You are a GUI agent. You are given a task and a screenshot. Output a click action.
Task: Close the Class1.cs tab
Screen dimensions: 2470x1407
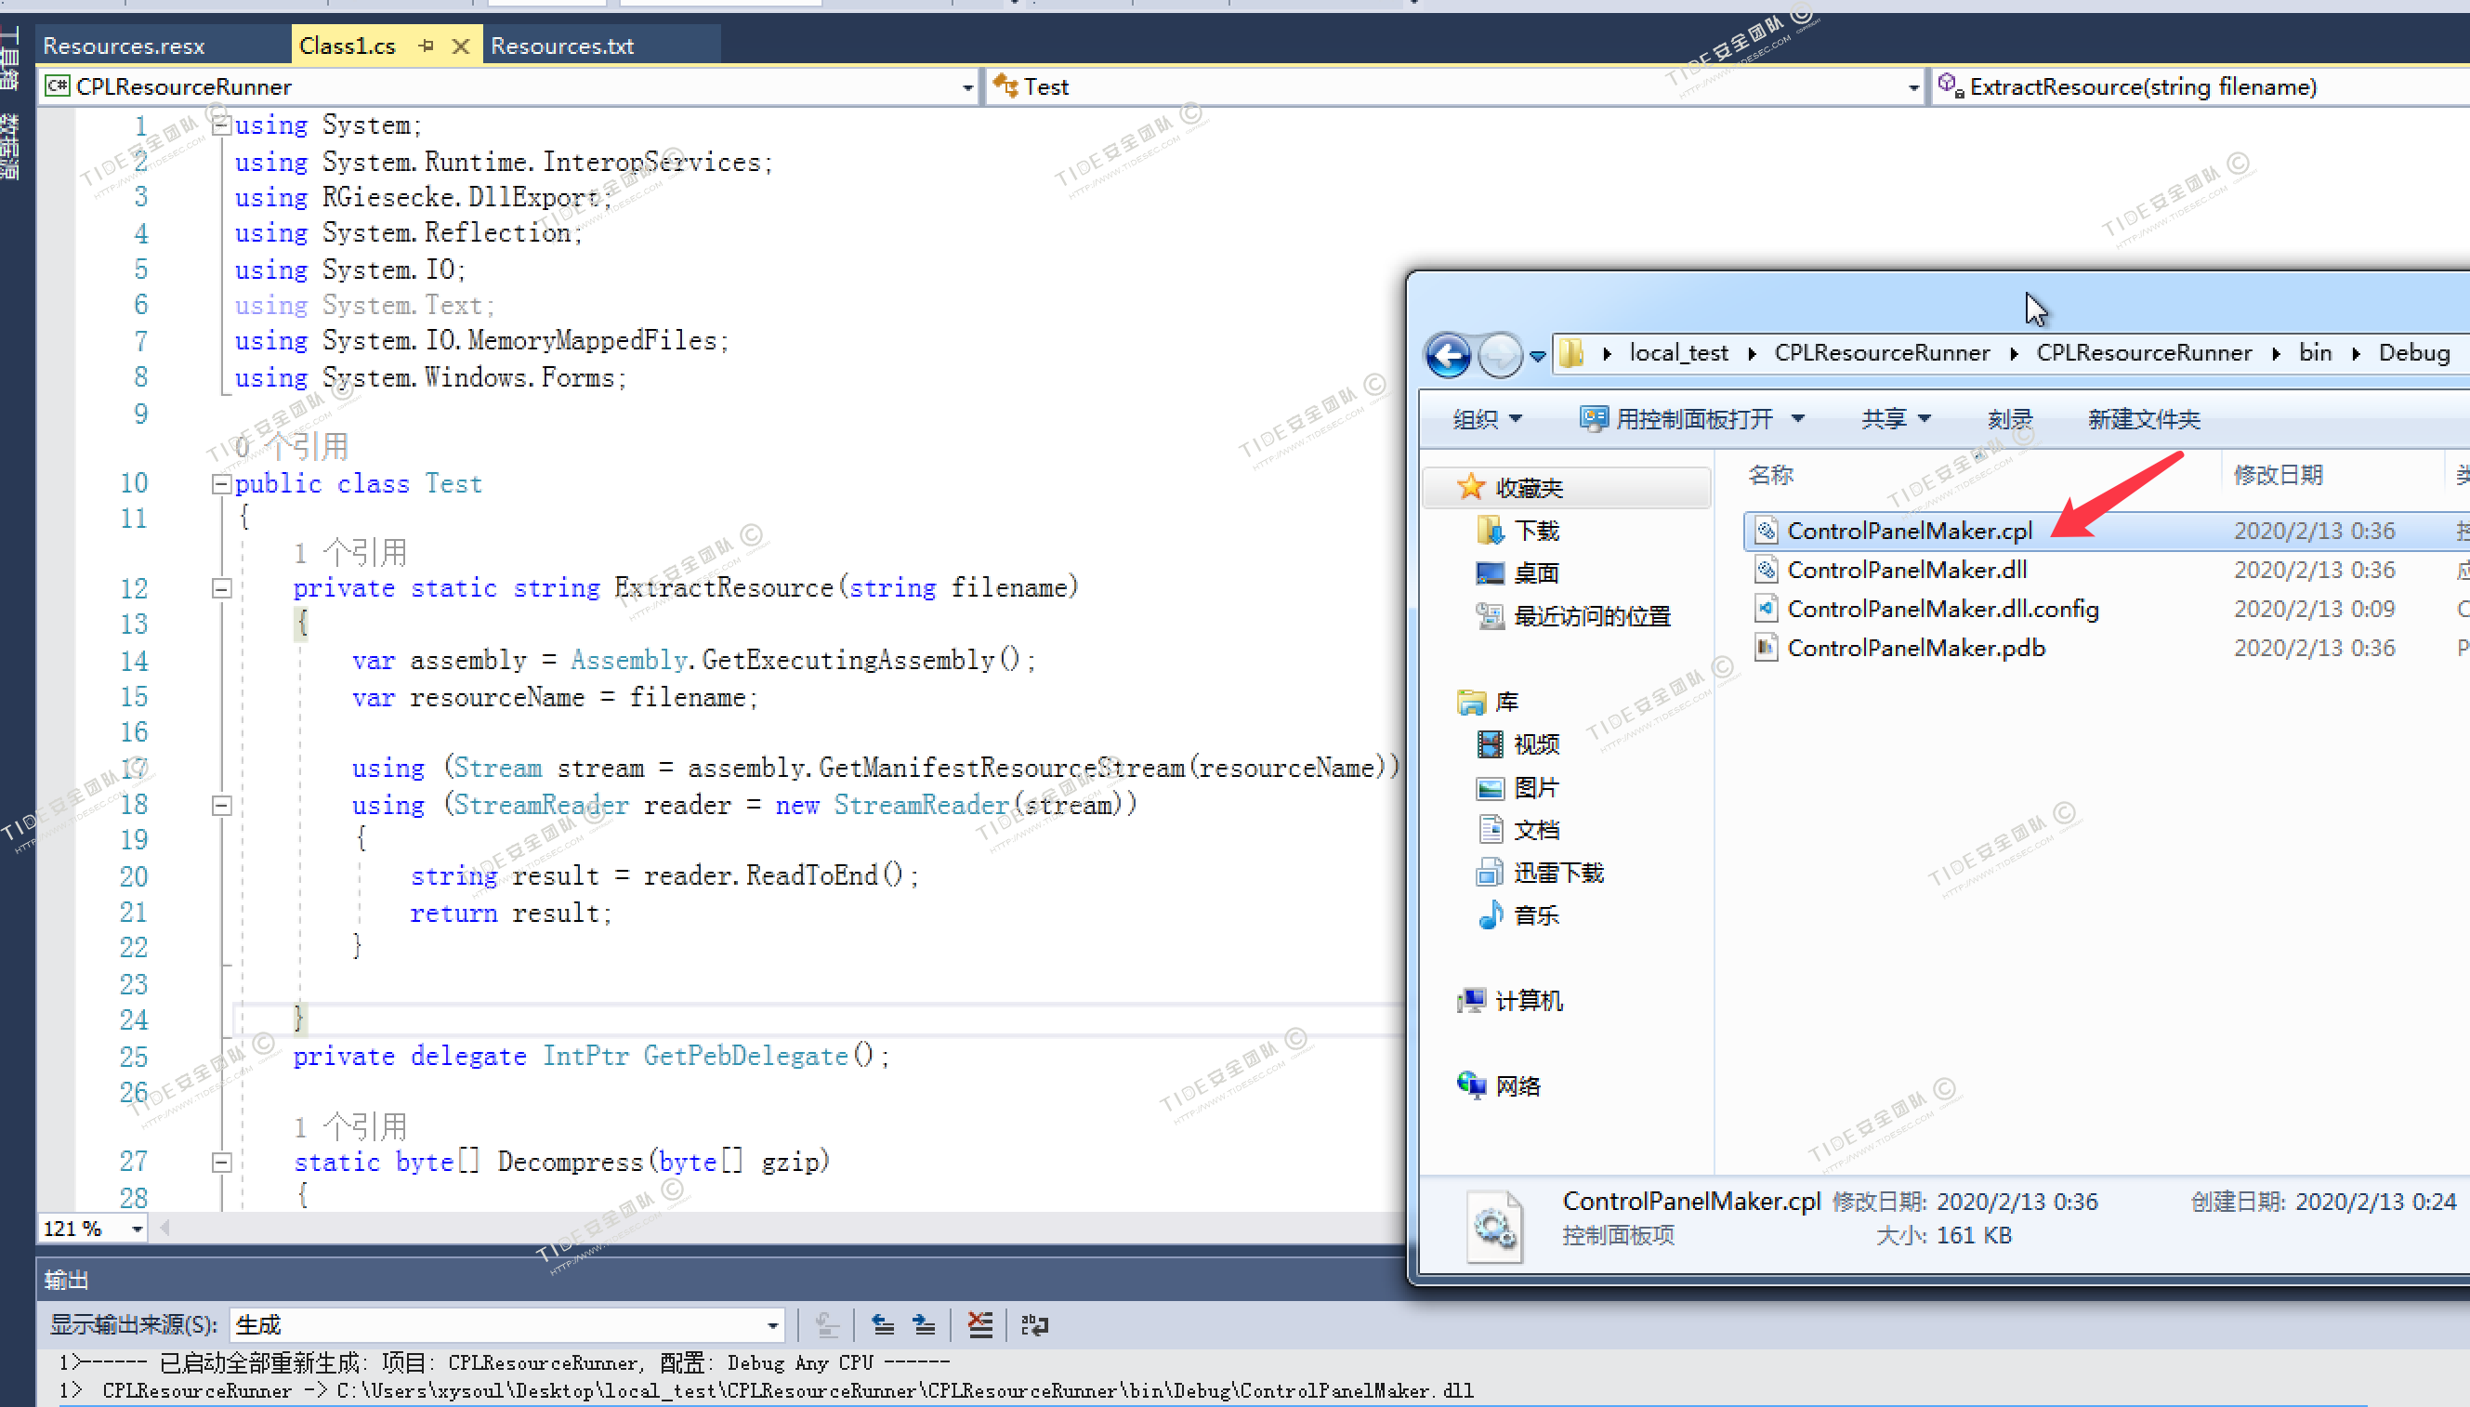click(x=461, y=46)
